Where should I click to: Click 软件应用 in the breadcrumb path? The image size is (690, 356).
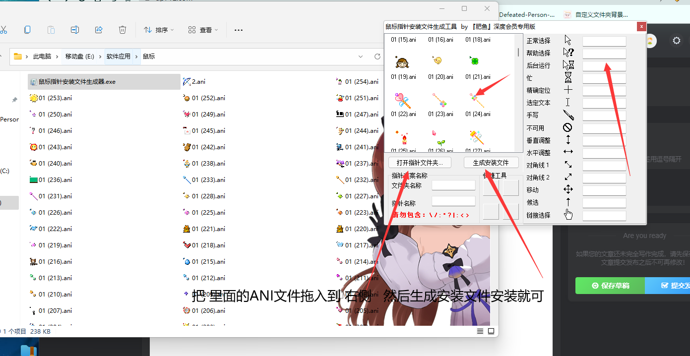pos(118,57)
